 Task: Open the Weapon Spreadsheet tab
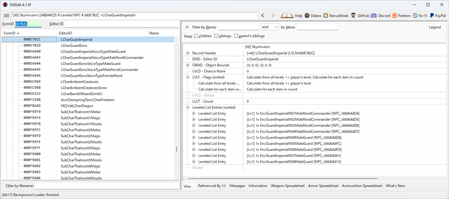288,186
